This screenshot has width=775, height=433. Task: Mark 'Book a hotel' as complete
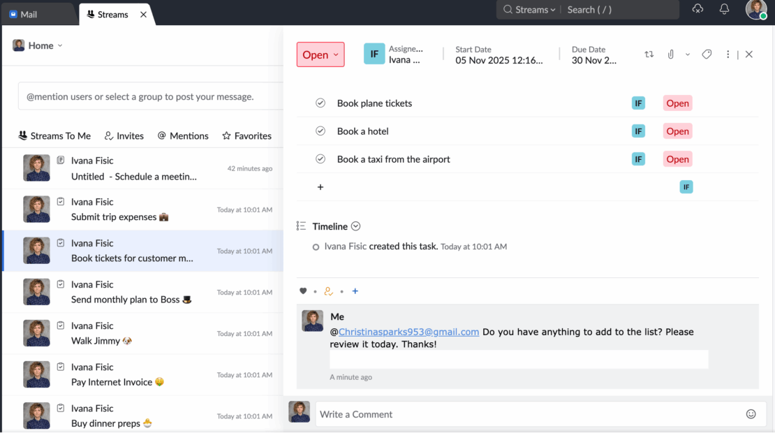[x=320, y=131]
